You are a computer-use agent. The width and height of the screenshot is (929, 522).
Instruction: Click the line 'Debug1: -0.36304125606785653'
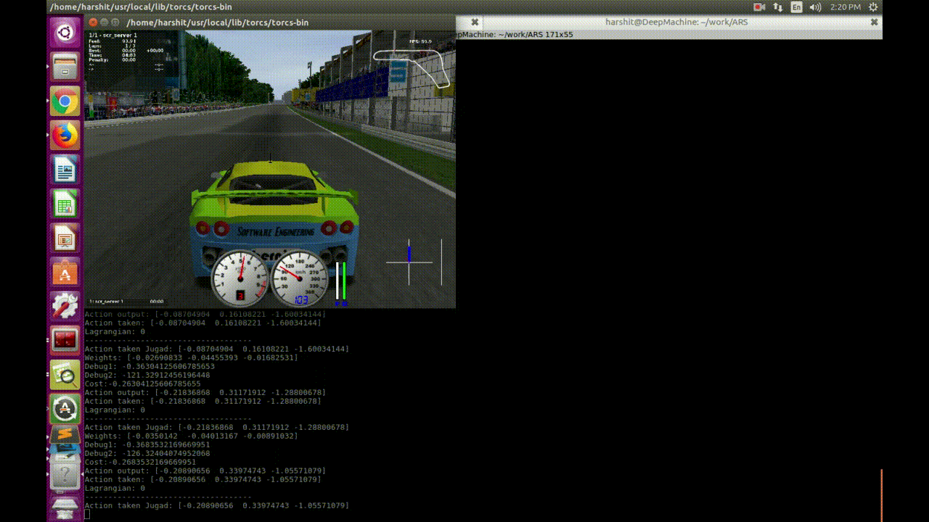point(150,366)
